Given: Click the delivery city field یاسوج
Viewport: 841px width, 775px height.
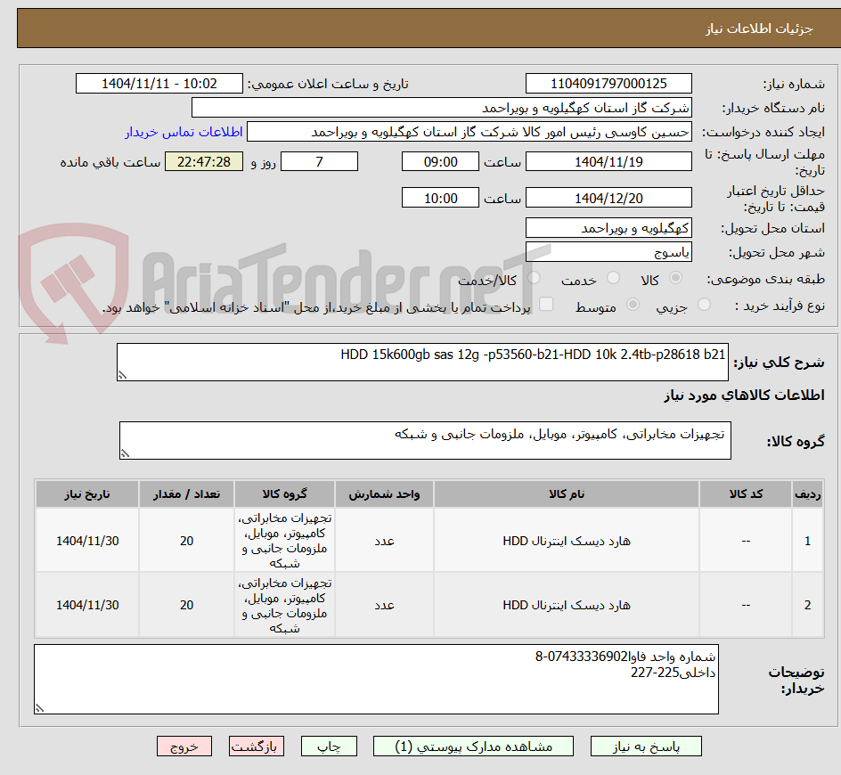Looking at the screenshot, I should tap(608, 252).
